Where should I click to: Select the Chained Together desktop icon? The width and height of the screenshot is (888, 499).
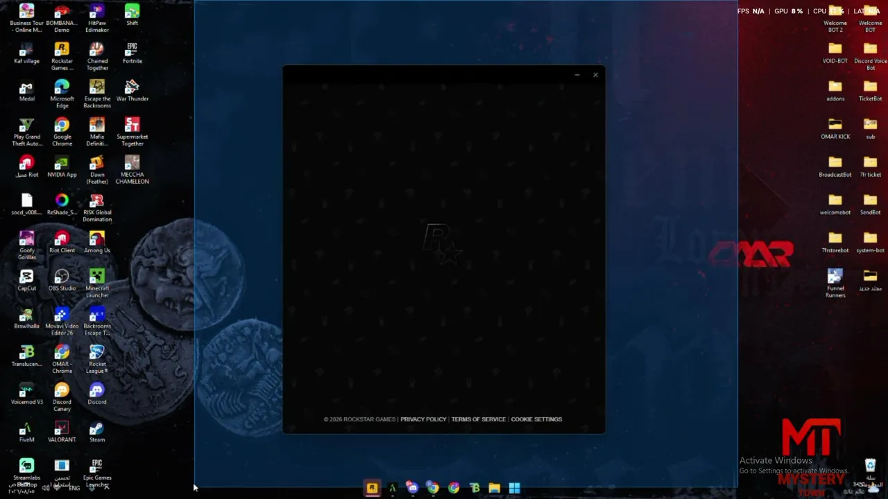click(97, 56)
